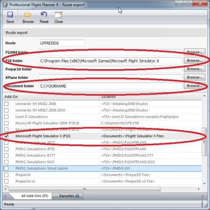Viewport: 210px width, 210px height.
Task: Click location <Documents>\Prepar3D Files
Action: [125, 175]
